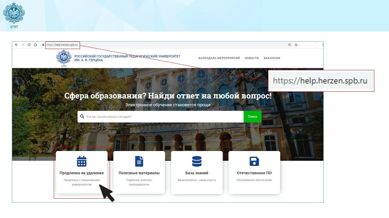This screenshot has height=218, width=389.
Task: Click the share icon next to the star
Action: point(289,45)
